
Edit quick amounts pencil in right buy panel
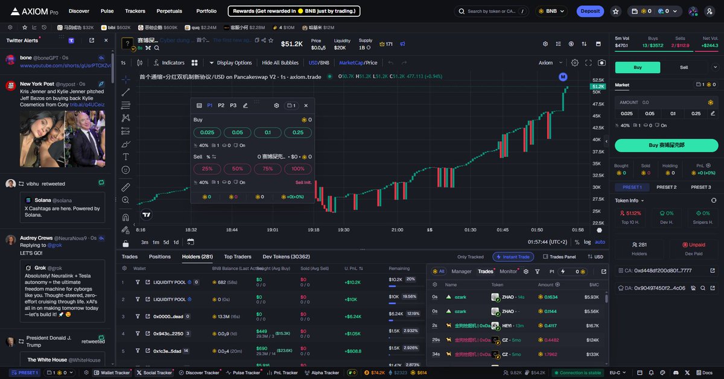click(713, 113)
